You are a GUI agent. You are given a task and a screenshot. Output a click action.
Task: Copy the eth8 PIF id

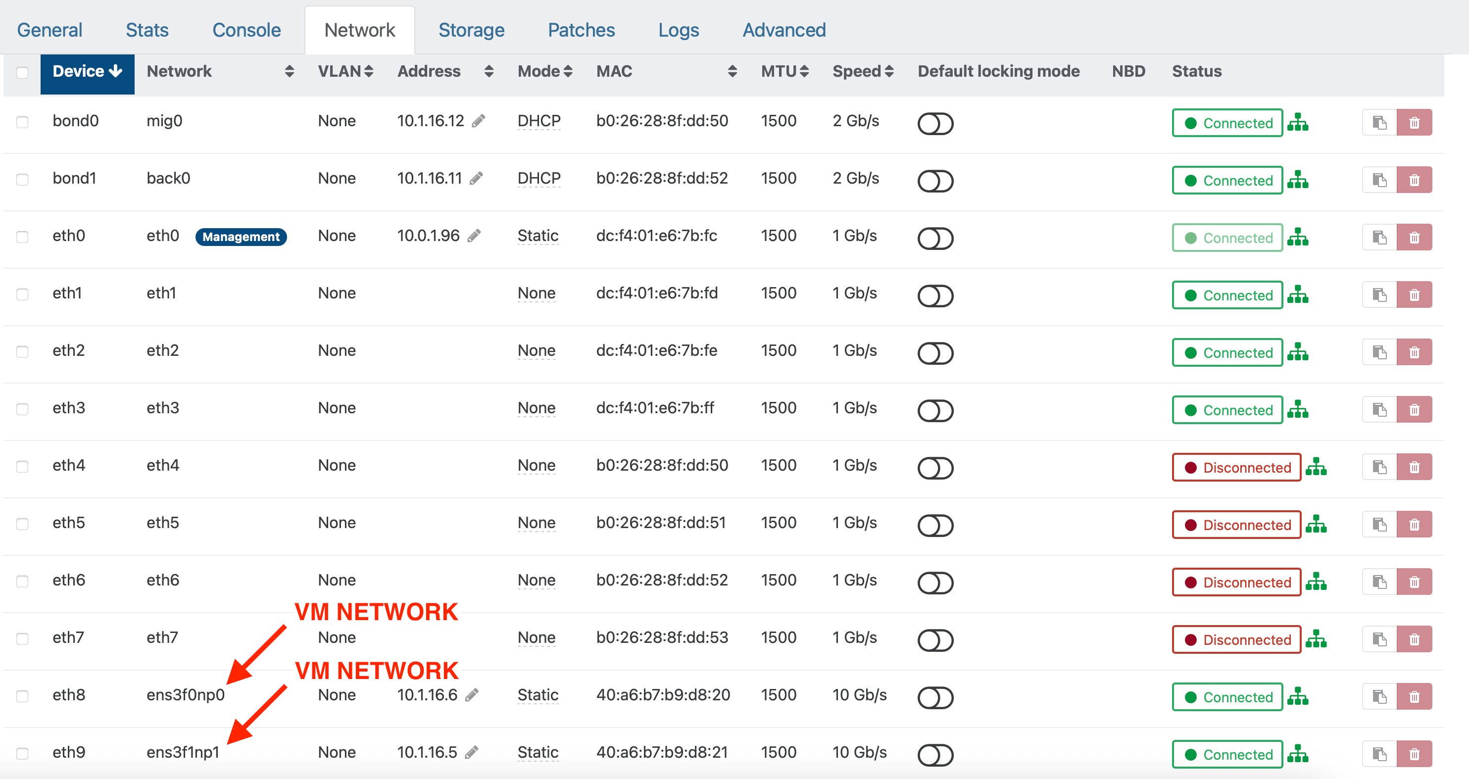point(1379,697)
